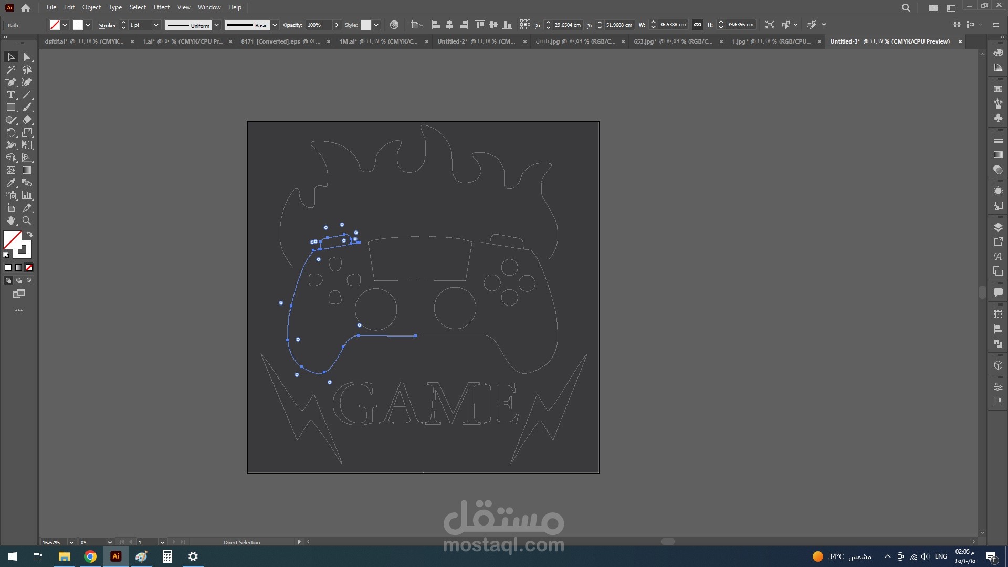
Task: Open the Layers panel icon
Action: (998, 227)
